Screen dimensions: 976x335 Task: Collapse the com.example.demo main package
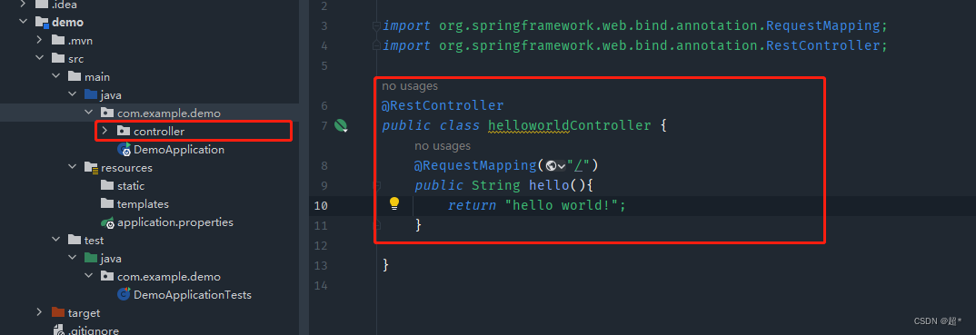coord(88,113)
